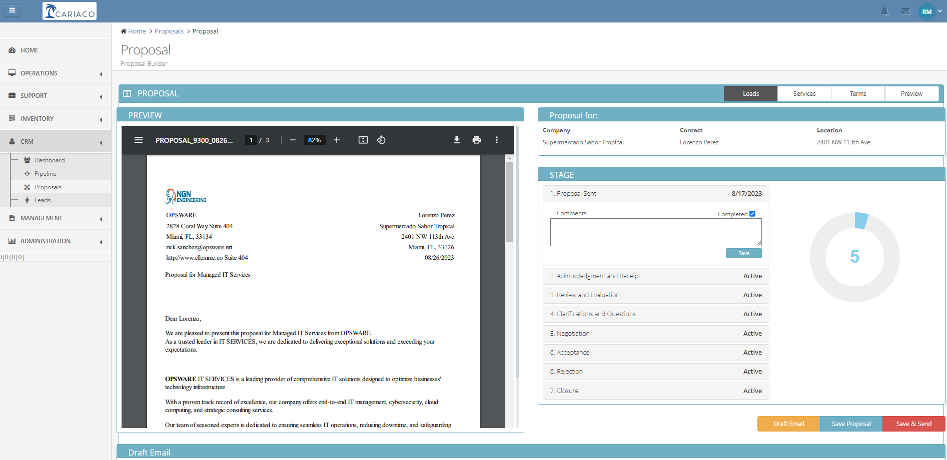This screenshot has height=460, width=947.
Task: Open the RM user profile dropdown
Action: click(930, 11)
